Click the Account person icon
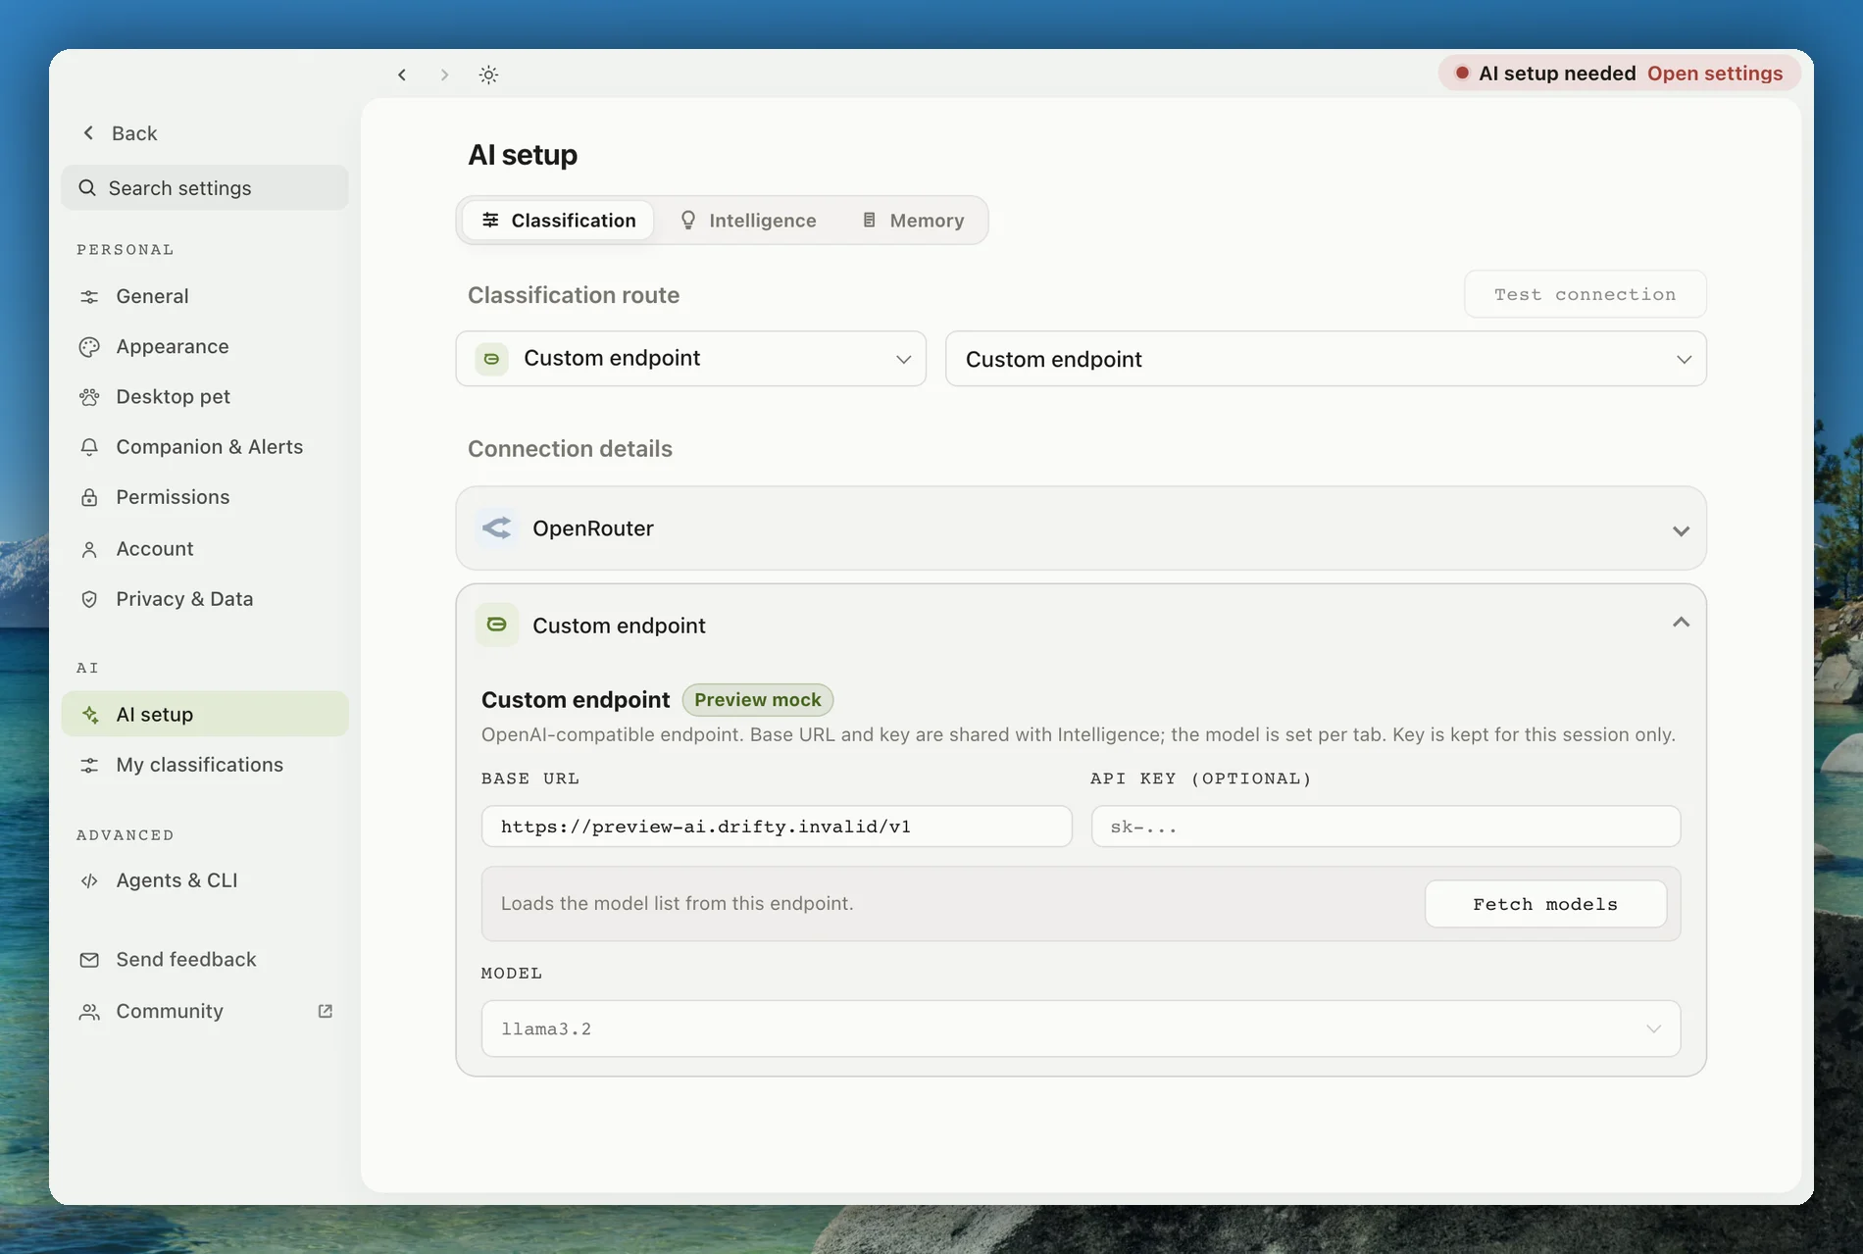This screenshot has width=1863, height=1254. tap(89, 549)
